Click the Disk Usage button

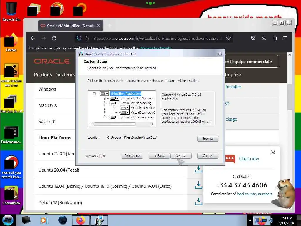(x=132, y=156)
